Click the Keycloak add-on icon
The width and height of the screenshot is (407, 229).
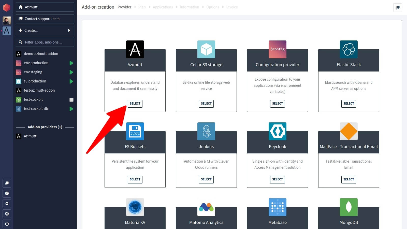point(277,131)
